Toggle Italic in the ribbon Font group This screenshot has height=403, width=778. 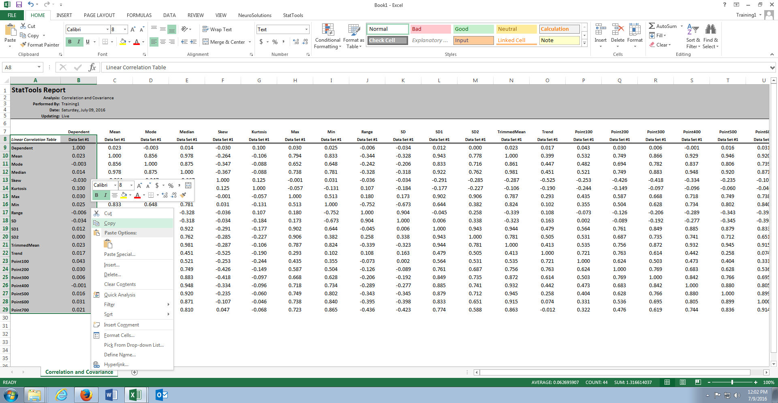click(79, 42)
